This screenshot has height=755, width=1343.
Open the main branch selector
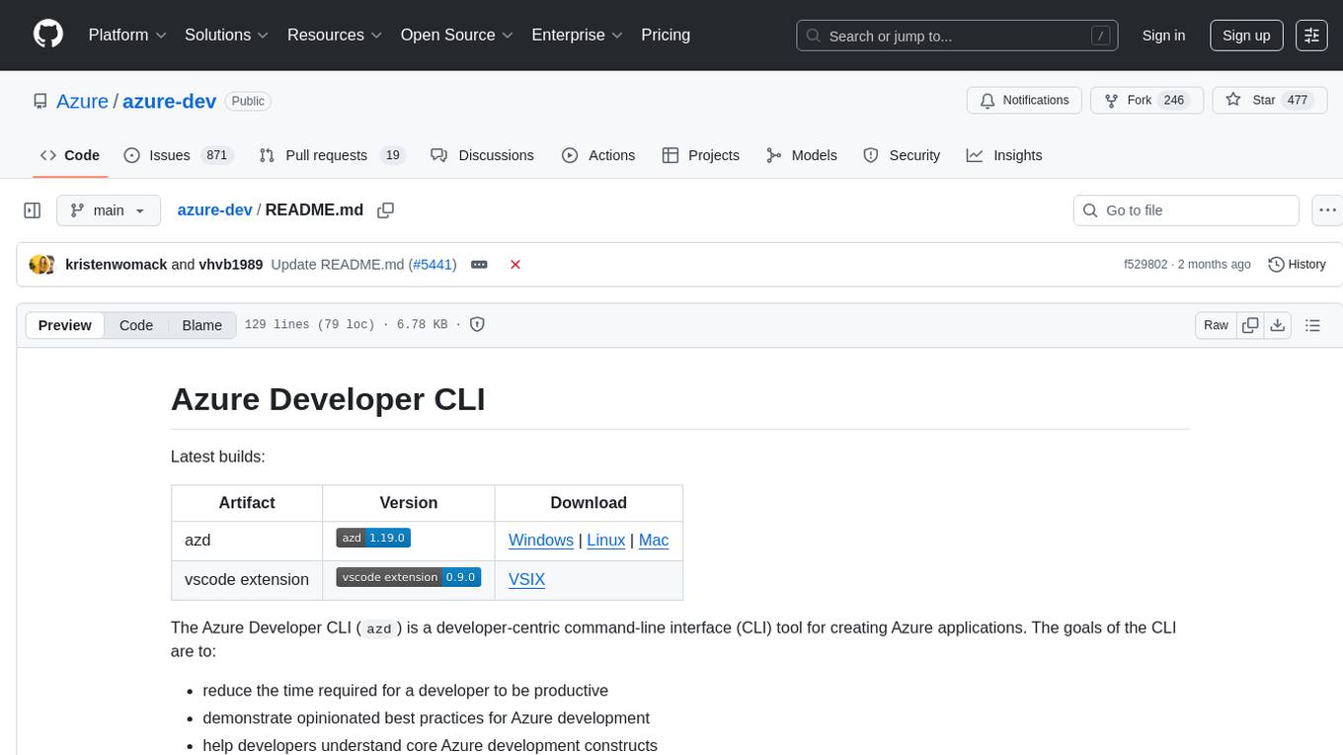tap(109, 210)
